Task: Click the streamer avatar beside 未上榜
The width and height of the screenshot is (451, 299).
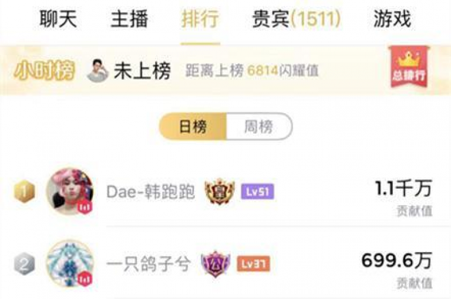Action: 98,70
